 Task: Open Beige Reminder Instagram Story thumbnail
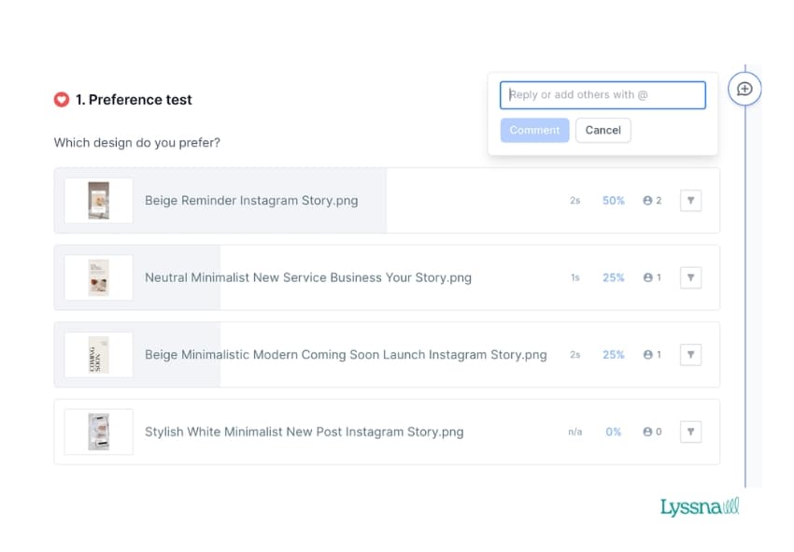click(x=98, y=201)
